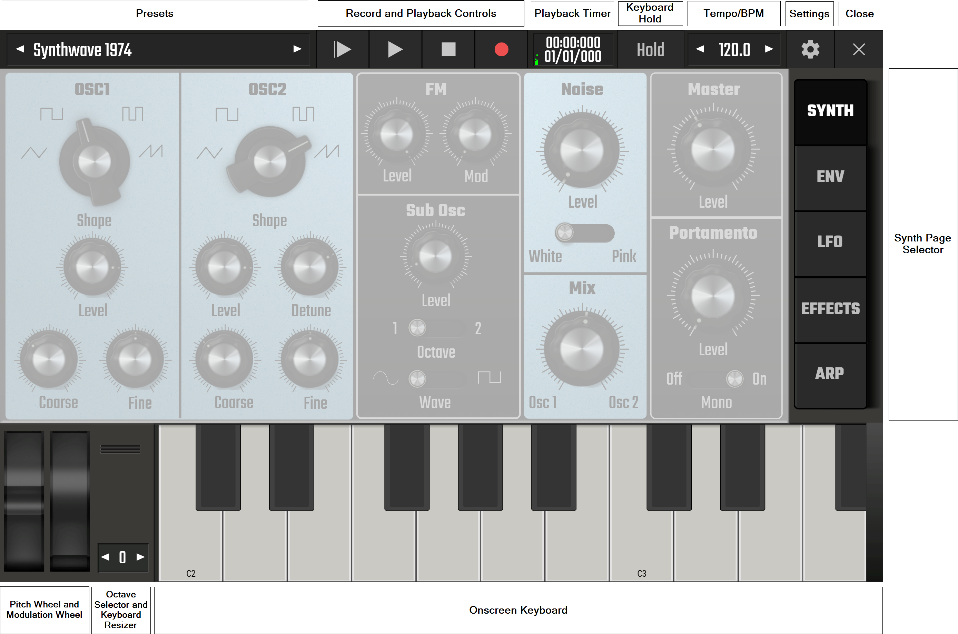Click the keyboard resizer handle lines
Viewport: 958px width, 634px height.
point(120,449)
